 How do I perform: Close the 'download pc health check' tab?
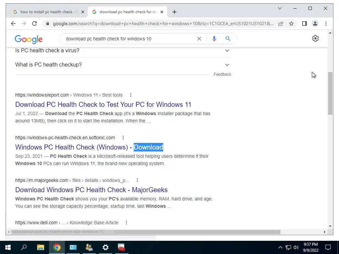point(162,12)
